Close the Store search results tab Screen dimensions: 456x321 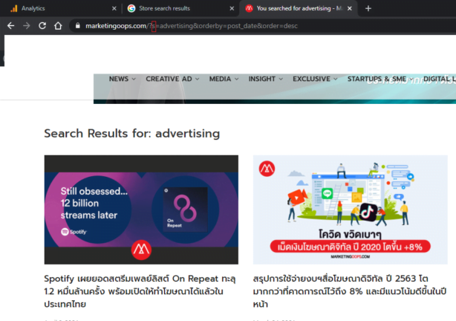coord(232,8)
